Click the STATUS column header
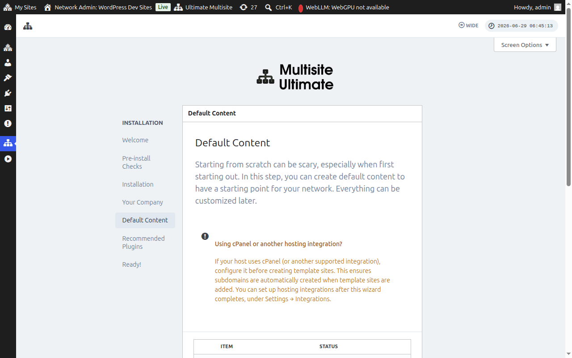The height and width of the screenshot is (358, 572). click(x=328, y=346)
